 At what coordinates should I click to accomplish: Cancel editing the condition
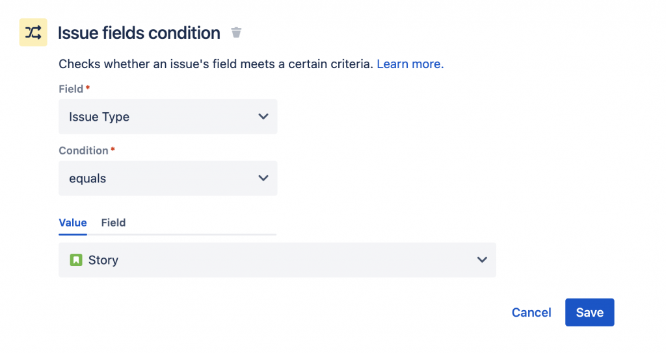click(531, 312)
